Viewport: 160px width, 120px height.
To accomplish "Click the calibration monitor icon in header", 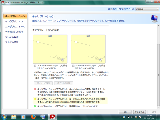I will click(x=154, y=19).
